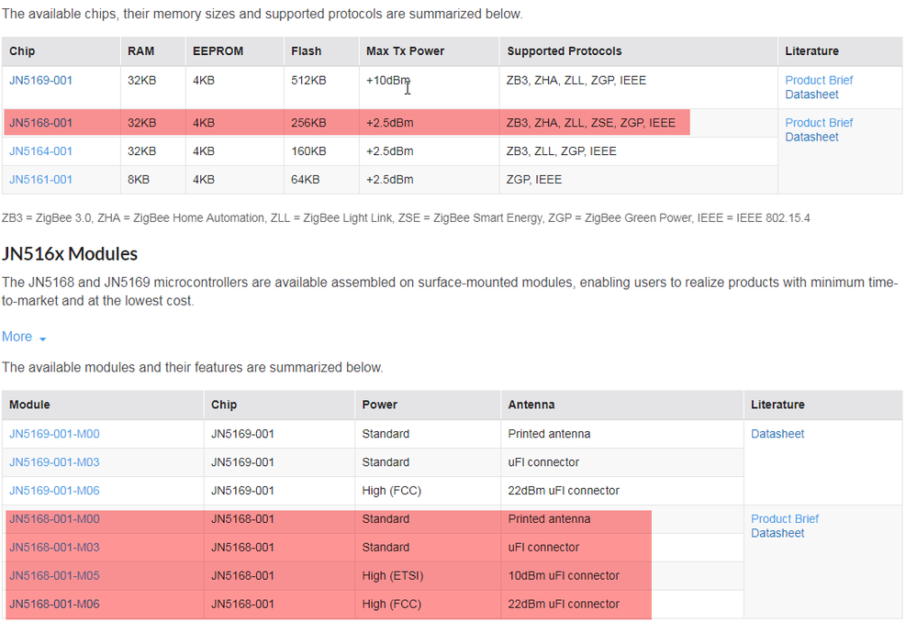Open Product Brief in the modules table
The width and height of the screenshot is (917, 633).
[x=785, y=519]
